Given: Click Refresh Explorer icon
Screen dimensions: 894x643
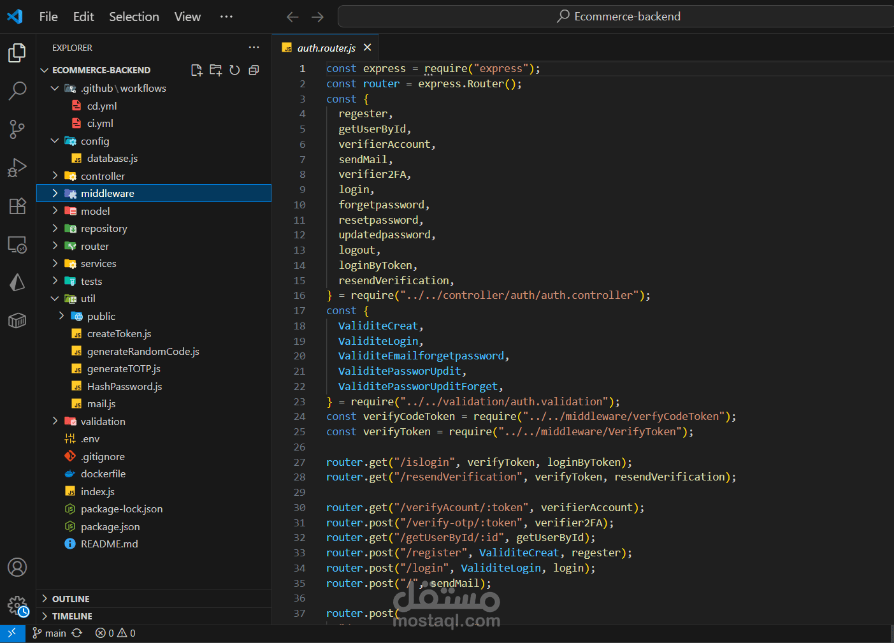Looking at the screenshot, I should click(x=234, y=70).
